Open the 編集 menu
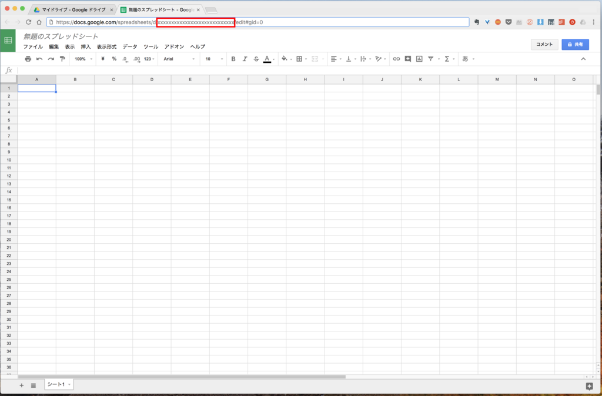Viewport: 602px width, 396px height. (x=53, y=47)
